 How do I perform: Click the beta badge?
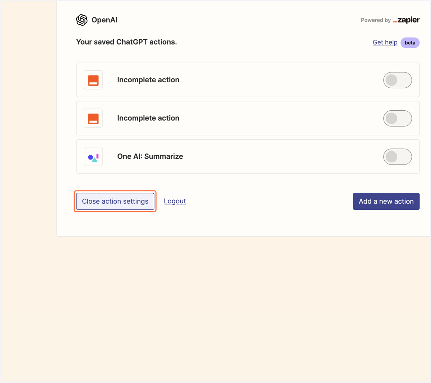tap(410, 43)
